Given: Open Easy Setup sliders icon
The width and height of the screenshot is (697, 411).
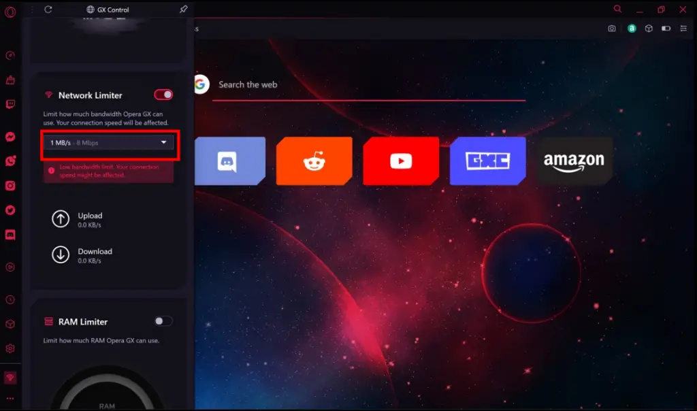Looking at the screenshot, I should coord(683,29).
